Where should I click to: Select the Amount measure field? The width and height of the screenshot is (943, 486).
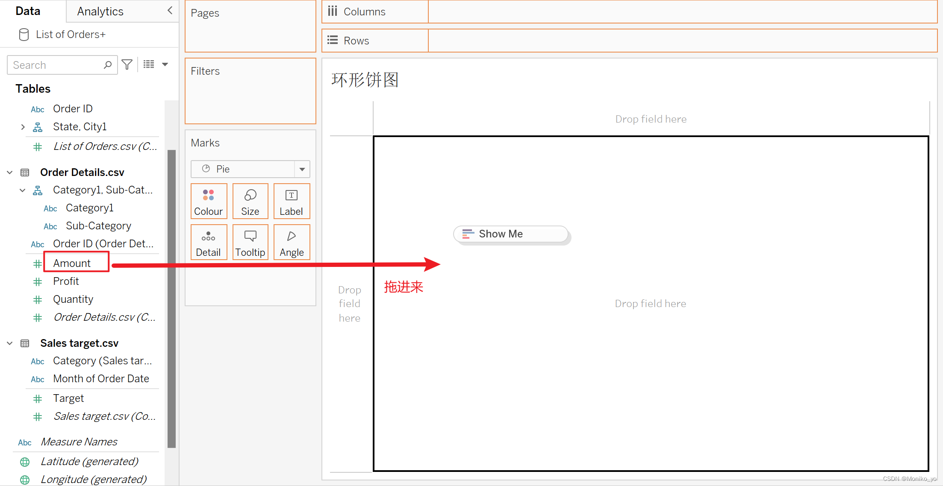coord(72,263)
